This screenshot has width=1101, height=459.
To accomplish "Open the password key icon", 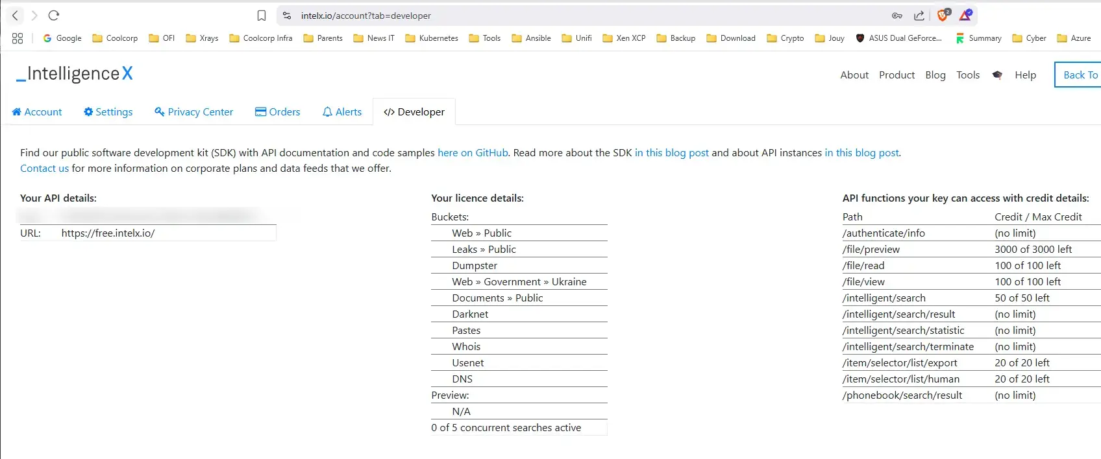I will tap(897, 16).
